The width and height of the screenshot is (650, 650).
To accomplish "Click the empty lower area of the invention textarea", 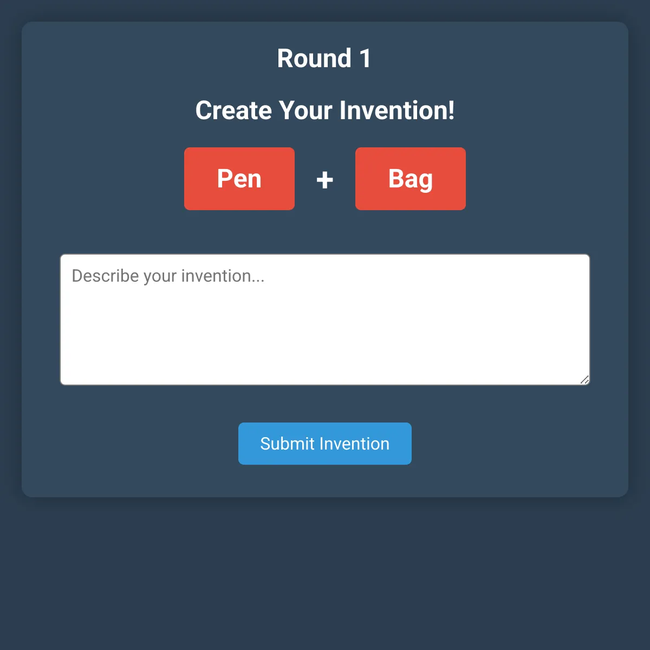I will pyautogui.click(x=325, y=347).
